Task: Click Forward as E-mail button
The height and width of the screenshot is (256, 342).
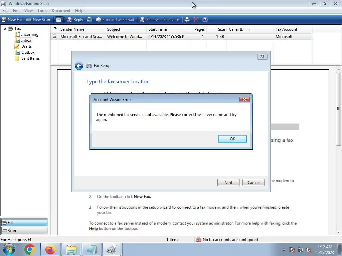Action: click(115, 20)
